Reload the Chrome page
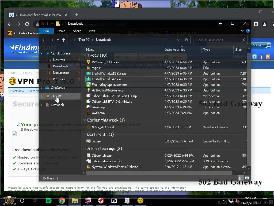The image size is (274, 206). pos(27,24)
